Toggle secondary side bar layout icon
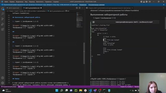 click(146, 2)
